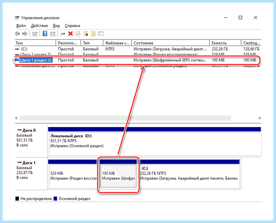Sort by the Том column header
The height and width of the screenshot is (223, 276).
(x=35, y=43)
